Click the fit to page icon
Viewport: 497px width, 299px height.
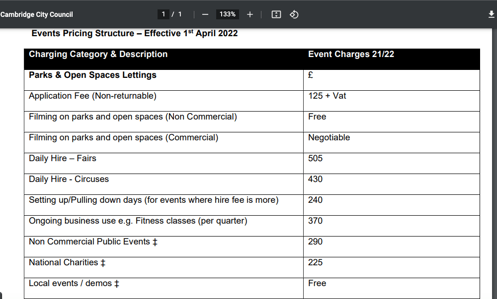[276, 14]
